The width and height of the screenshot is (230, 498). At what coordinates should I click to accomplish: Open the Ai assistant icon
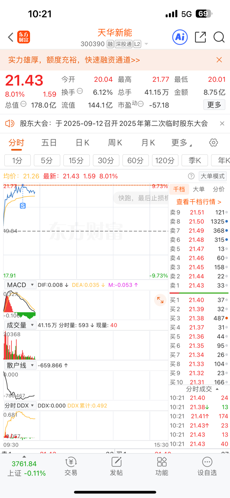[180, 37]
